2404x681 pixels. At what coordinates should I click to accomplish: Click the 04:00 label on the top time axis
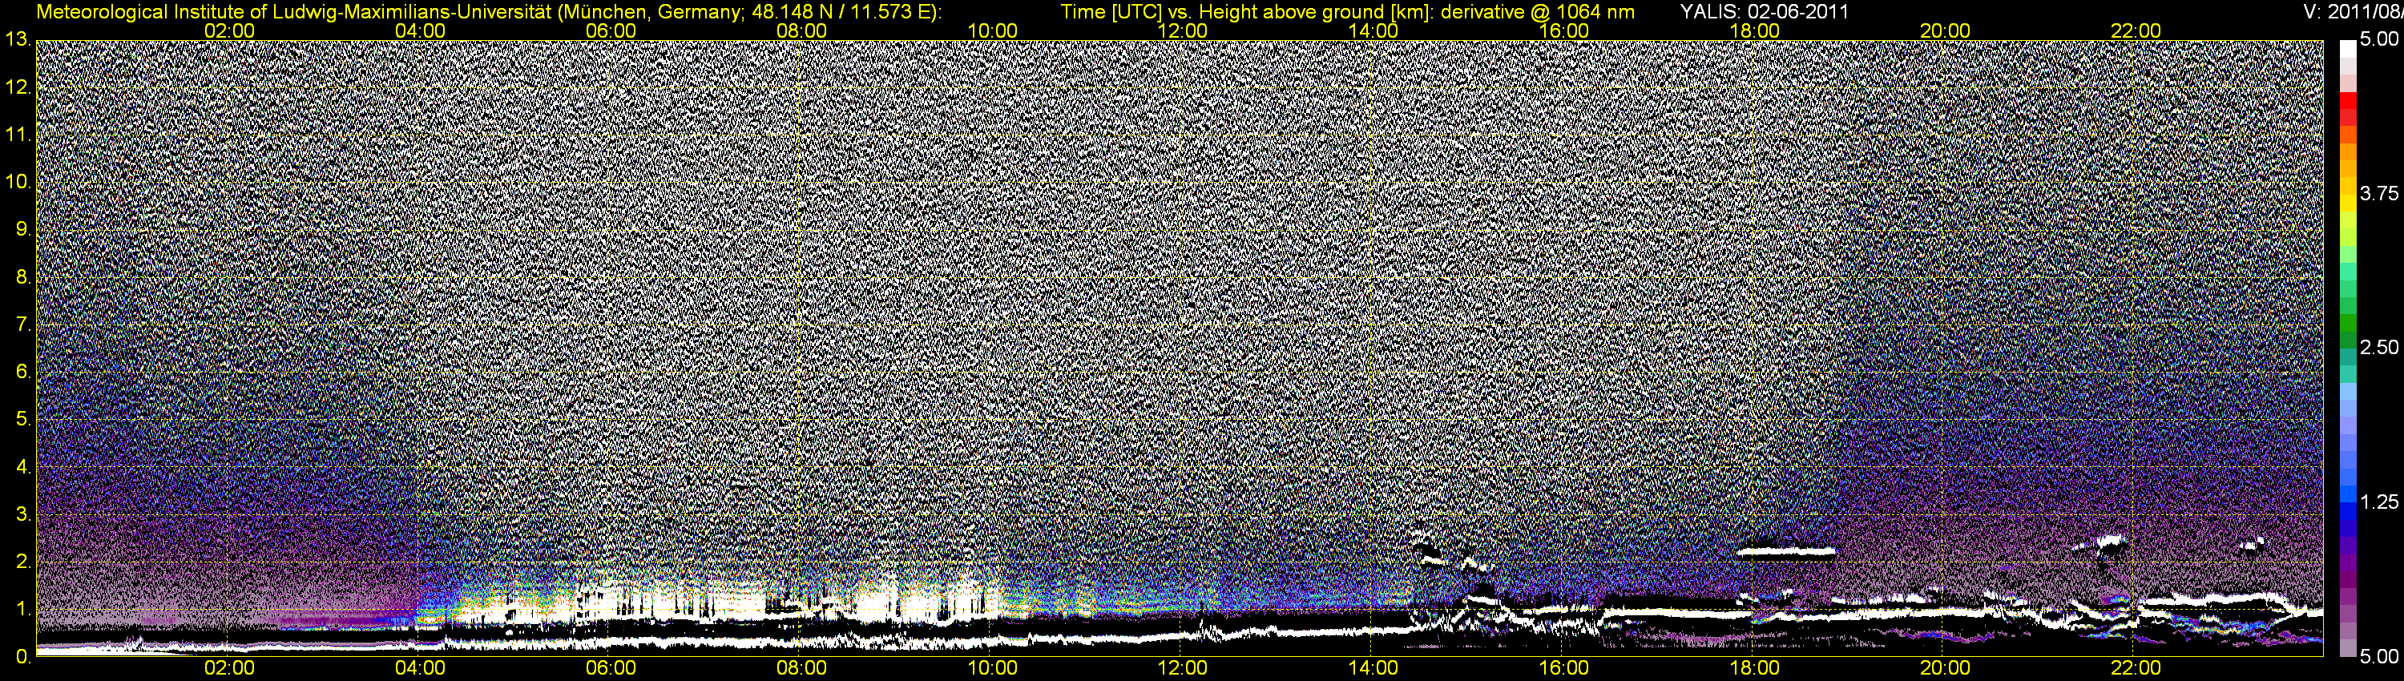420,30
